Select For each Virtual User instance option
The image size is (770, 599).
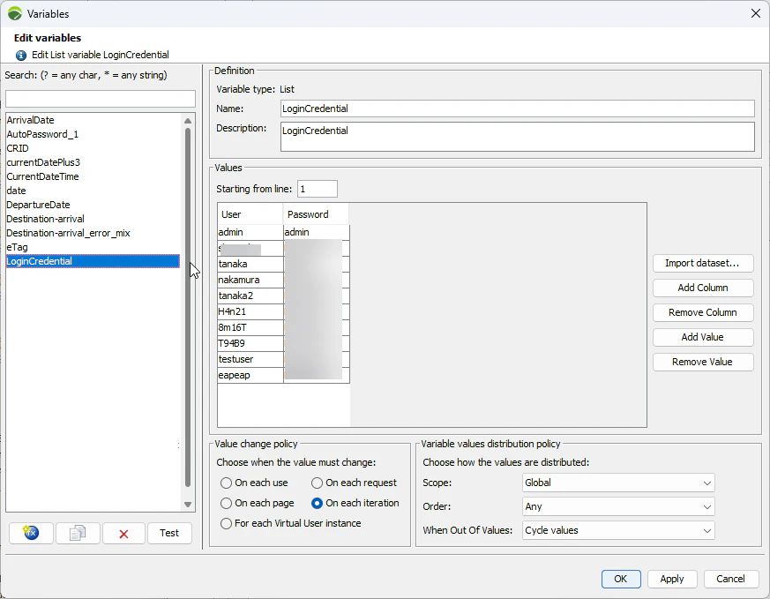pyautogui.click(x=226, y=523)
